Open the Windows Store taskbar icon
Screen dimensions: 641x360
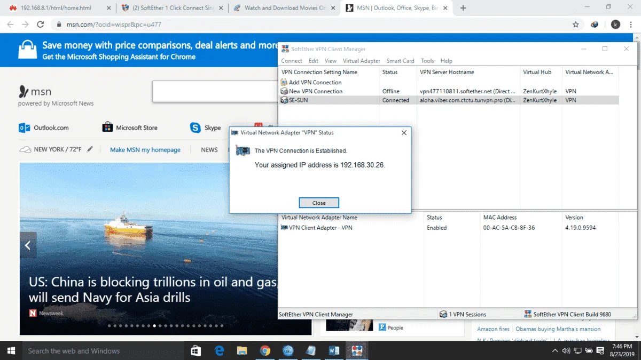click(x=196, y=351)
